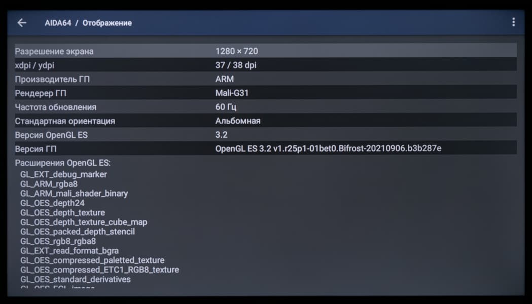Click the Версия OpenGL ES row
532x304 pixels.
265,135
